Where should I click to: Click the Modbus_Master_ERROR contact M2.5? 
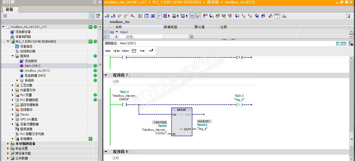pyautogui.click(x=124, y=104)
